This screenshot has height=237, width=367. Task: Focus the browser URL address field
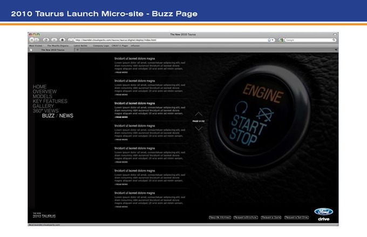coord(171,40)
